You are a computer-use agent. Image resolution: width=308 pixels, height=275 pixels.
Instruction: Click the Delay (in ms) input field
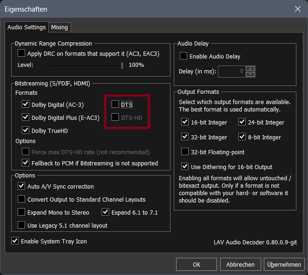point(231,72)
